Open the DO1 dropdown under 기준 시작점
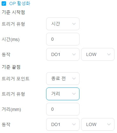 tap(63, 54)
